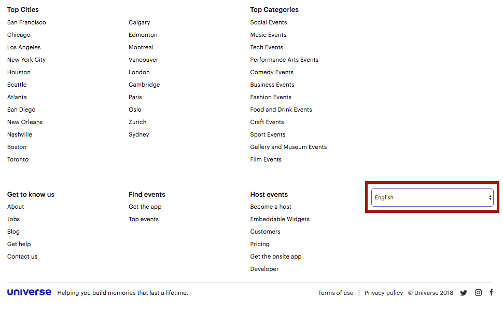Open Zurich city link
The width and height of the screenshot is (503, 311).
pyautogui.click(x=137, y=122)
